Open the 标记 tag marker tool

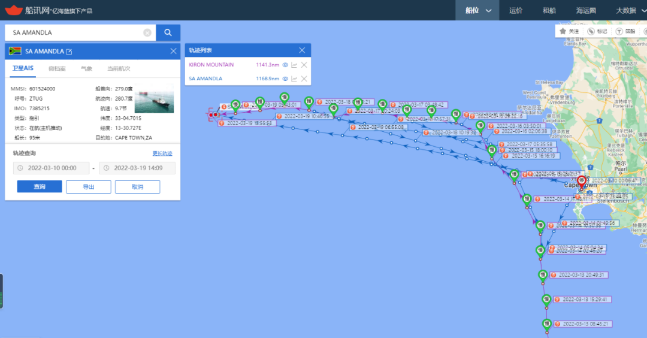point(597,31)
